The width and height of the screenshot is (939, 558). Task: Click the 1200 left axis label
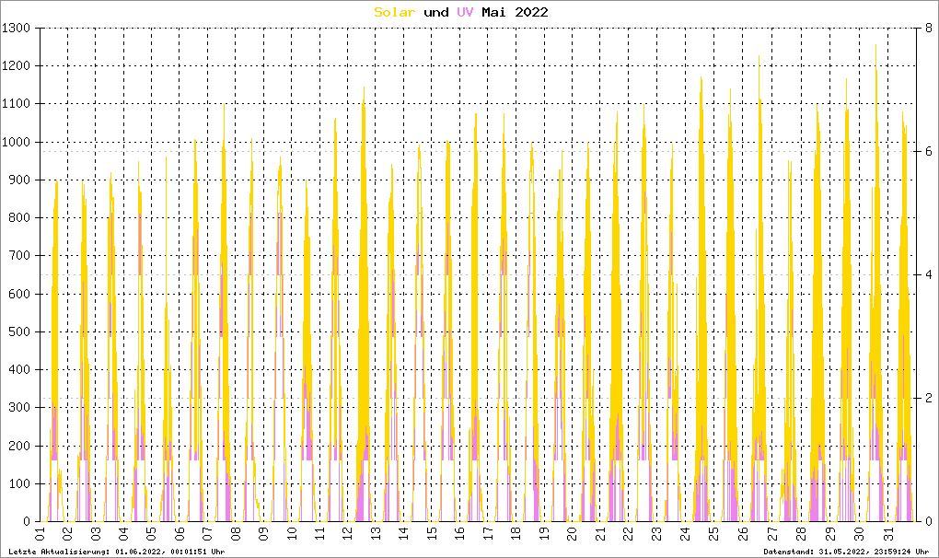click(x=17, y=66)
